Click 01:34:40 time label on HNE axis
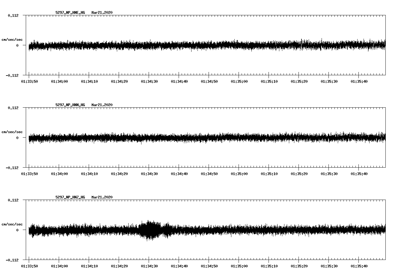 179,82
